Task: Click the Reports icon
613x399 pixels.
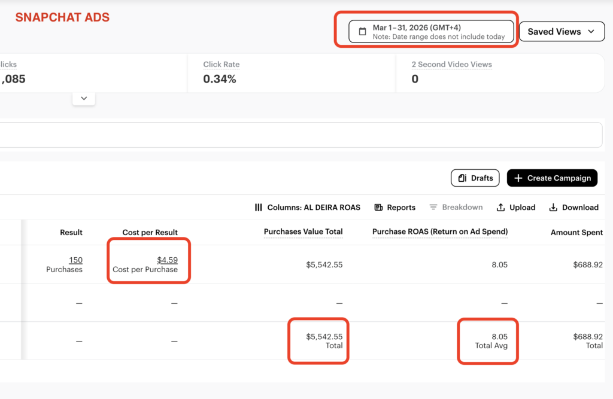Action: (x=378, y=208)
